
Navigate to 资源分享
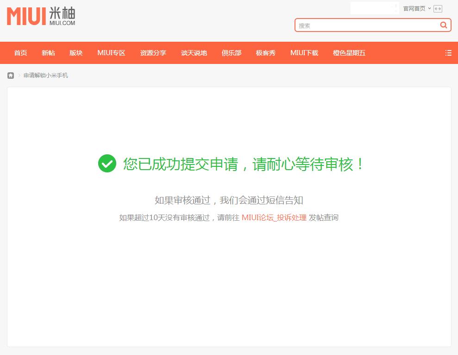point(153,53)
